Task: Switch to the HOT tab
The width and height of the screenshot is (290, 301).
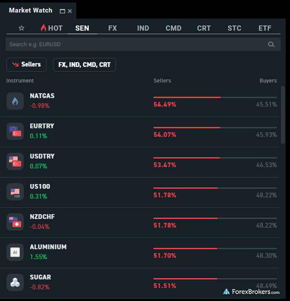Action: pyautogui.click(x=51, y=28)
